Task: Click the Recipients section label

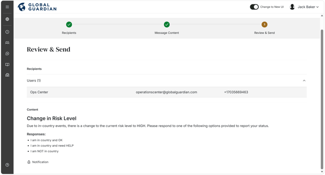Action: [x=34, y=69]
